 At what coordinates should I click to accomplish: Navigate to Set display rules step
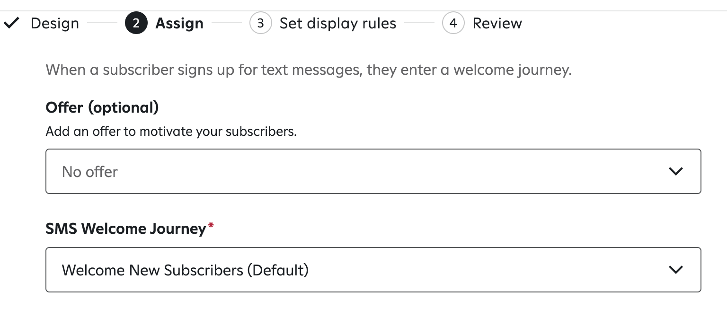337,23
